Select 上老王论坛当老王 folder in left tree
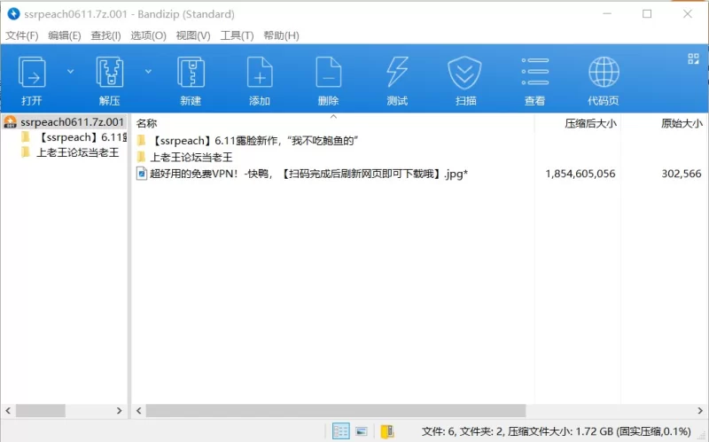Screen dimensions: 709x442 78,152
